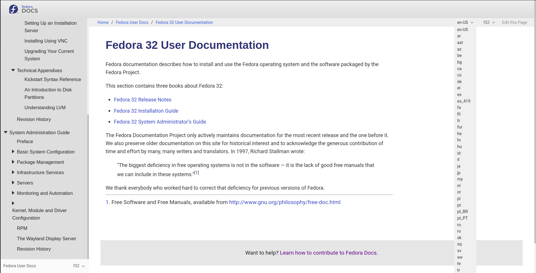Open the en-US language dropdown chevron
This screenshot has width=536, height=273.
click(472, 22)
